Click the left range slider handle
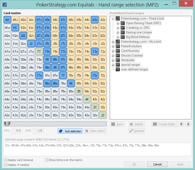 5,124
